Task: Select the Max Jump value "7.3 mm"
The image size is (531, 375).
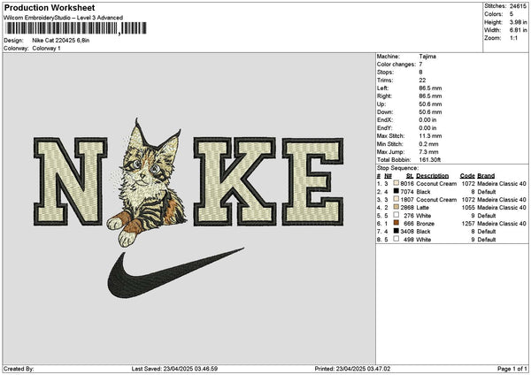Action: (428, 152)
